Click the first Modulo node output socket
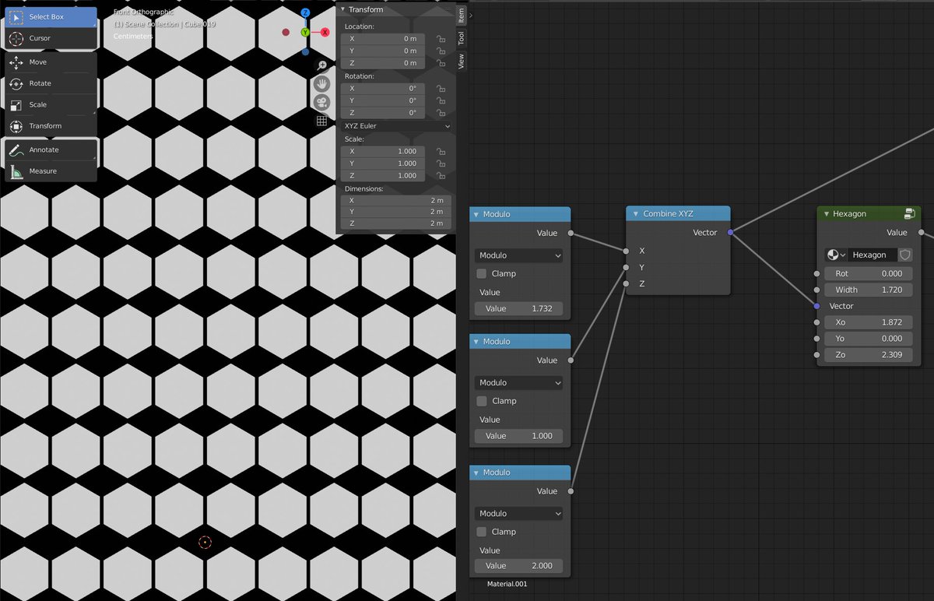The height and width of the screenshot is (601, 934). pyautogui.click(x=571, y=233)
